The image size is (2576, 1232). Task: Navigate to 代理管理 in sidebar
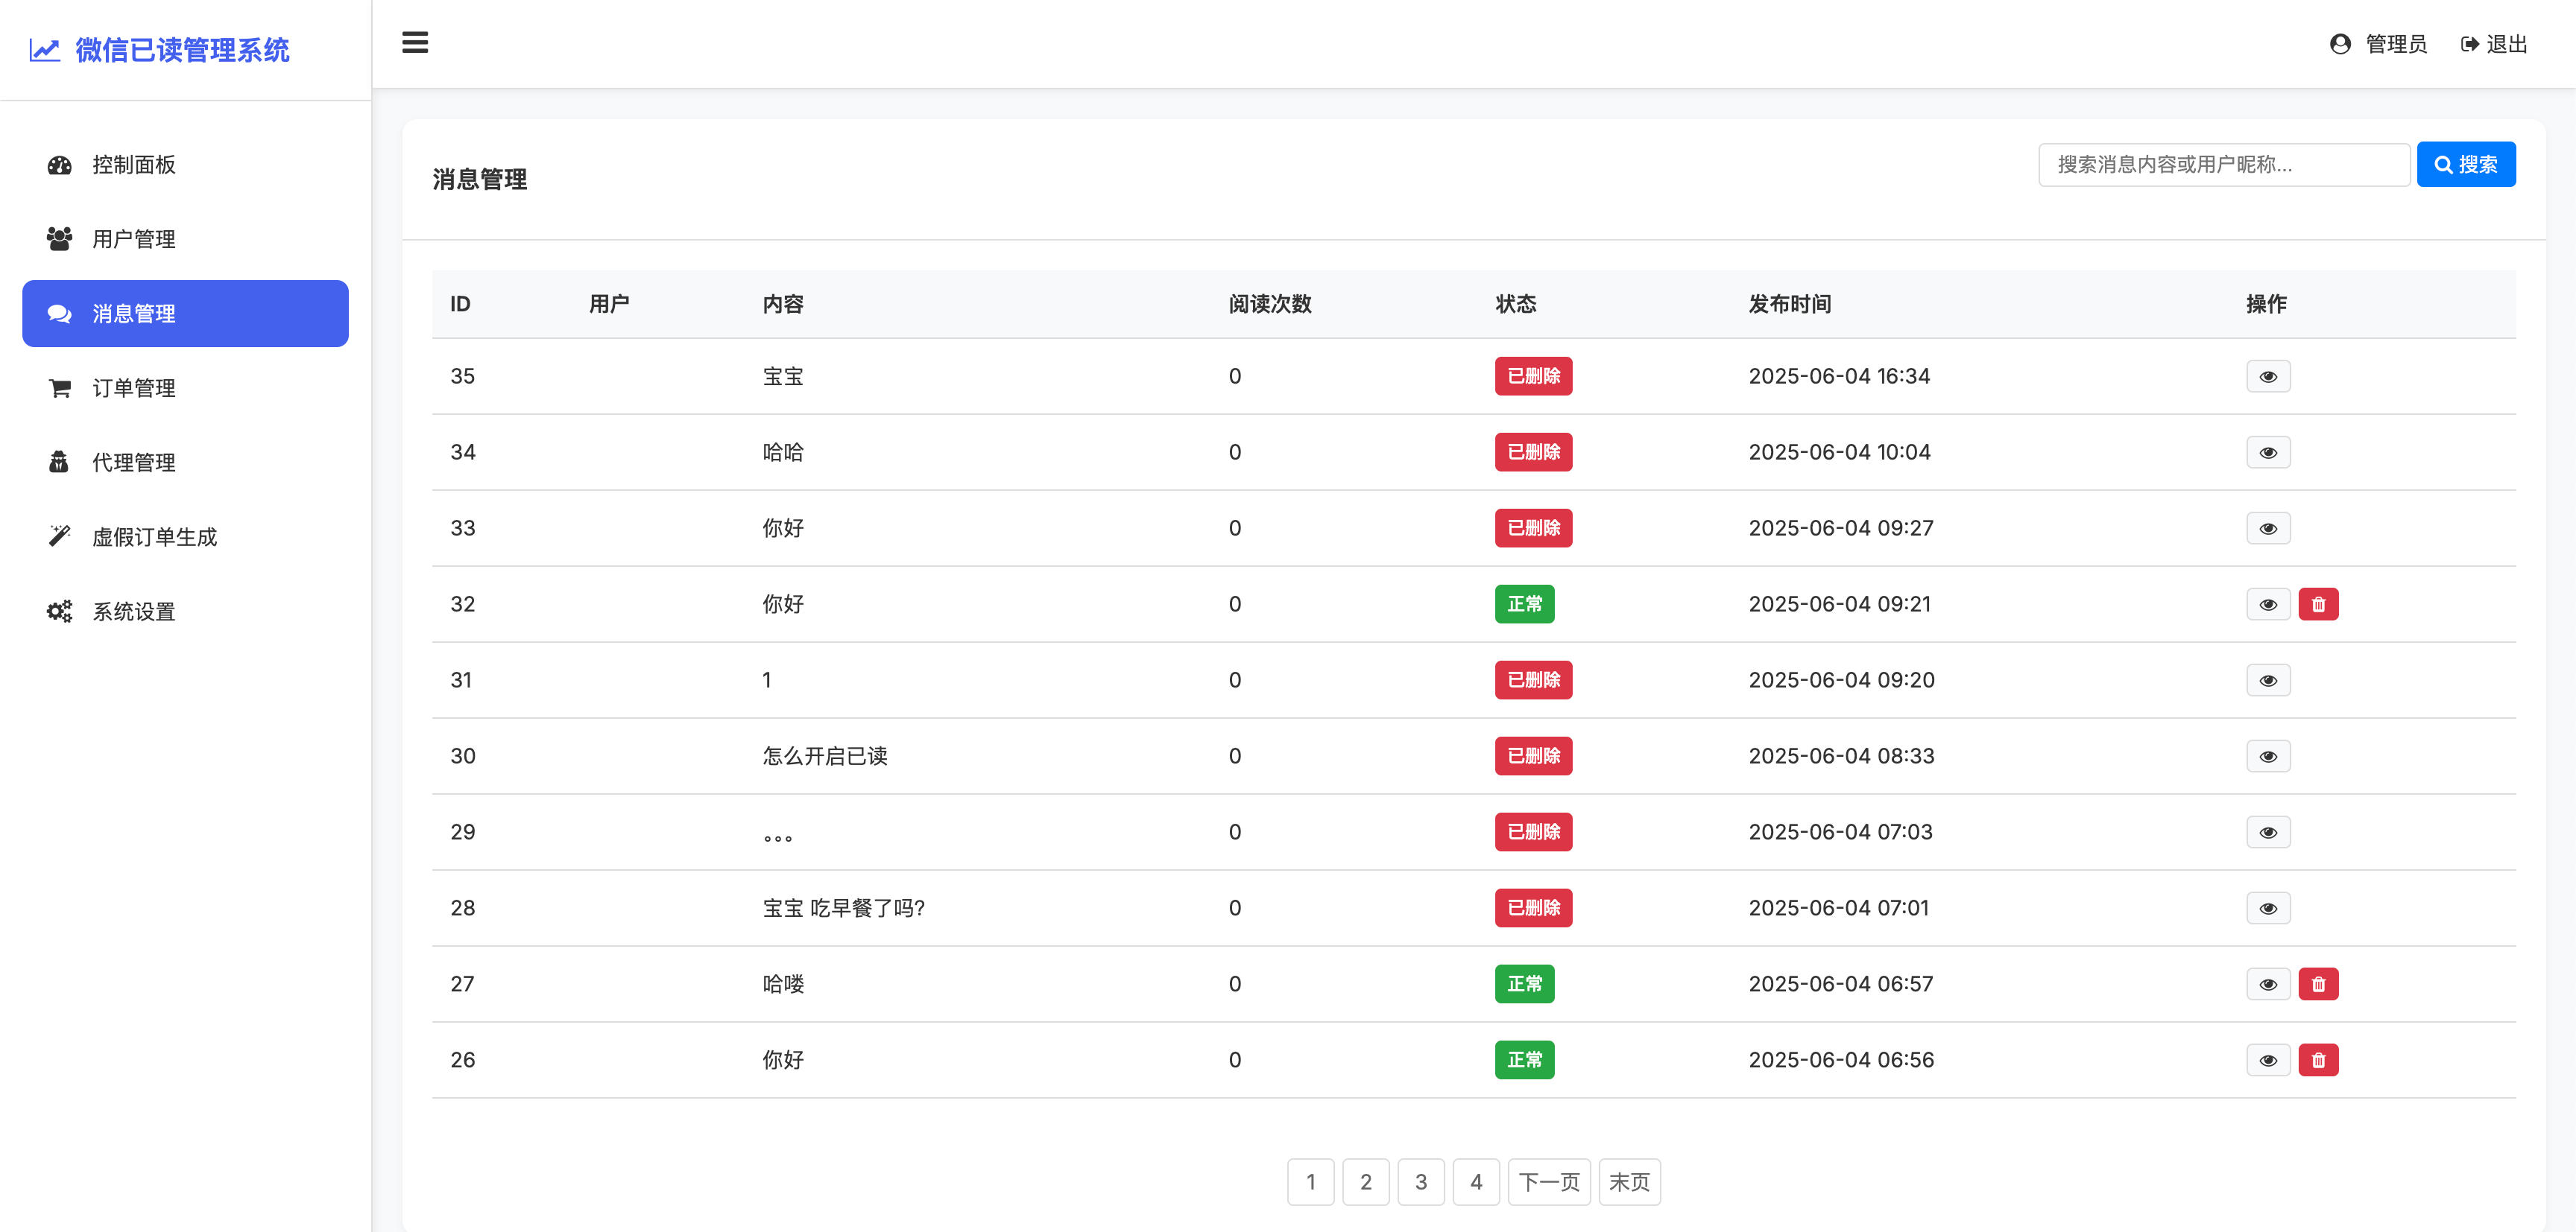pyautogui.click(x=185, y=463)
